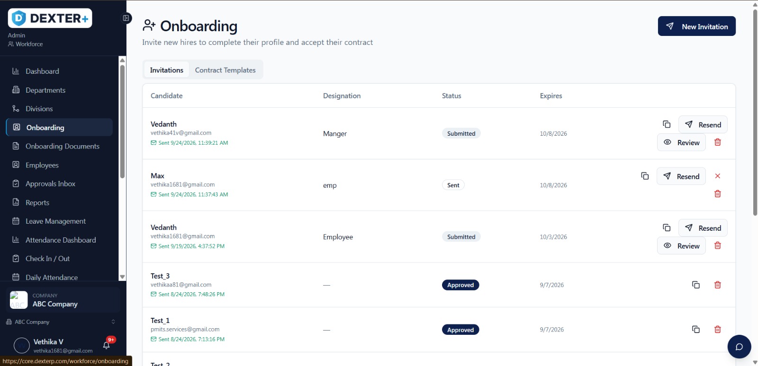Open Approvals Inbox
Image resolution: width=758 pixels, height=366 pixels.
59,184
